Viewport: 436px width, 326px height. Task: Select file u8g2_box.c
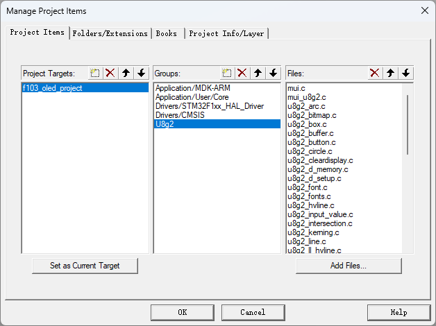point(344,124)
